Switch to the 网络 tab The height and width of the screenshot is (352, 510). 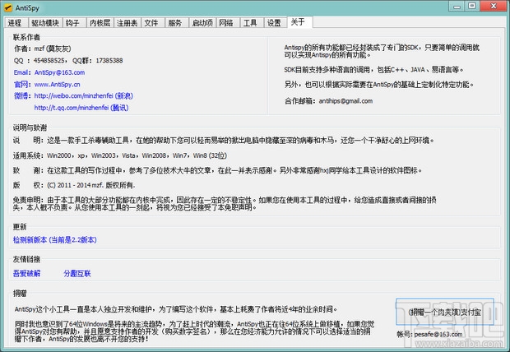(228, 23)
